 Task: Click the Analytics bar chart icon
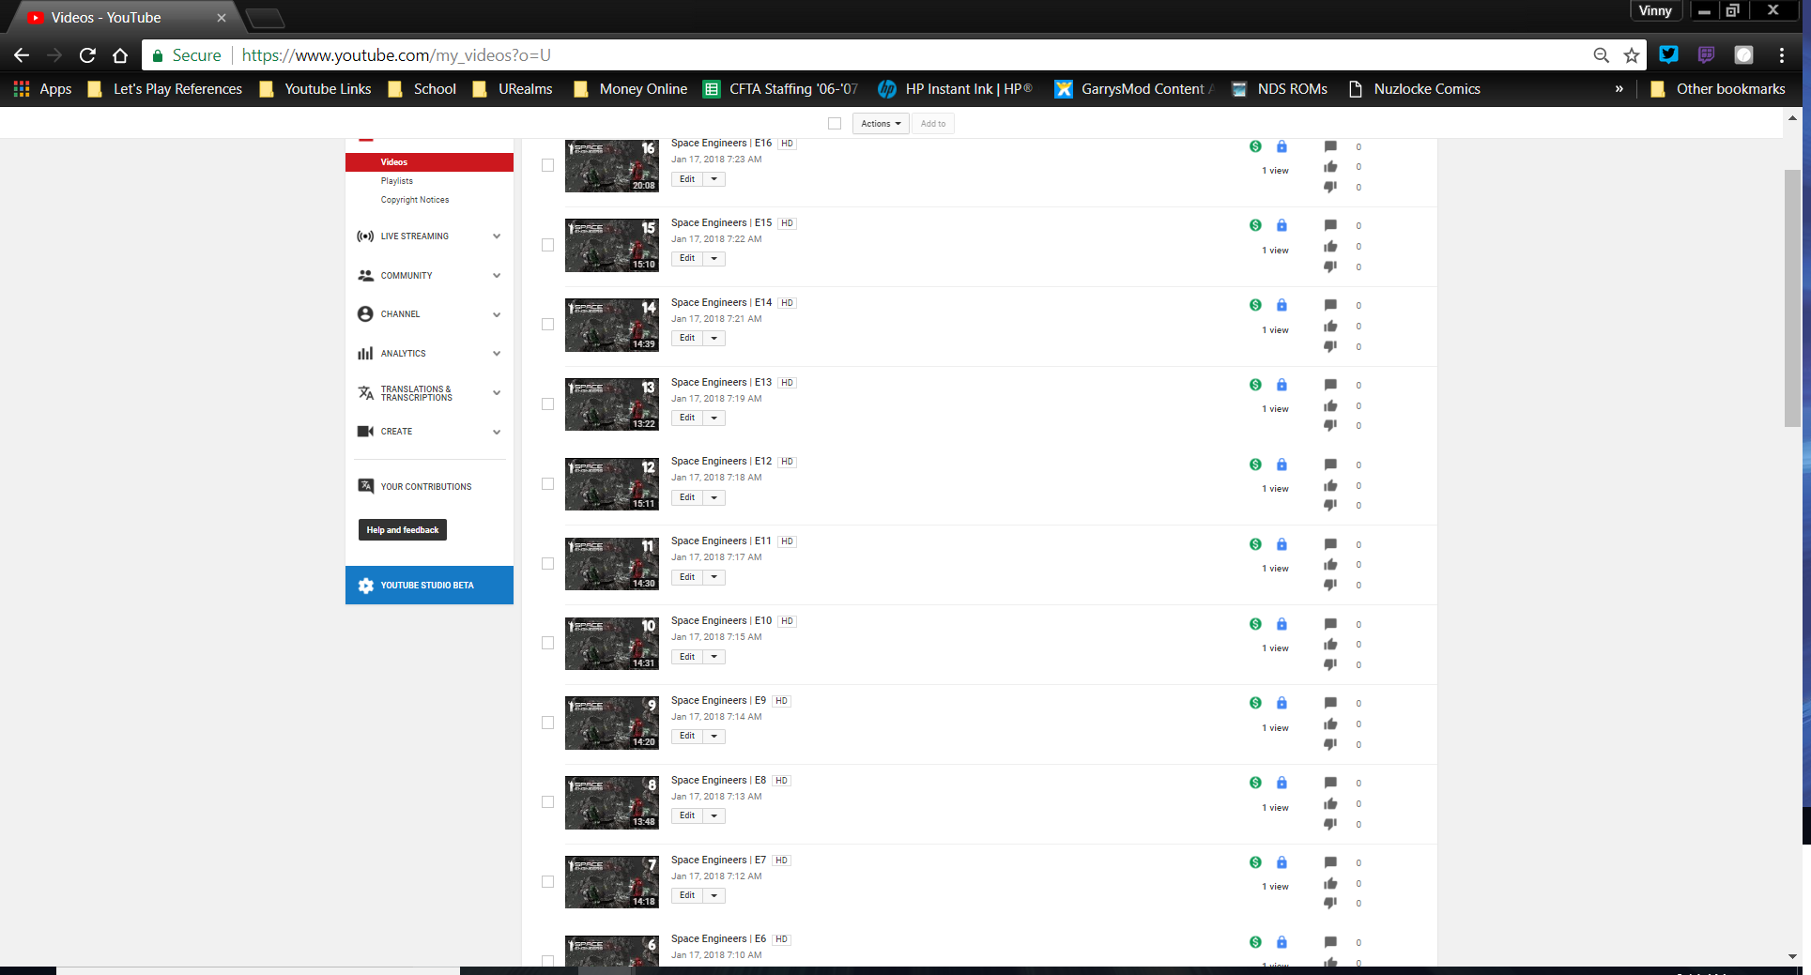(x=365, y=354)
